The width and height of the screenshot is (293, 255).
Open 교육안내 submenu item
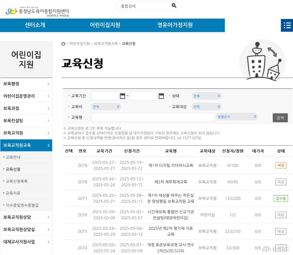point(13,157)
